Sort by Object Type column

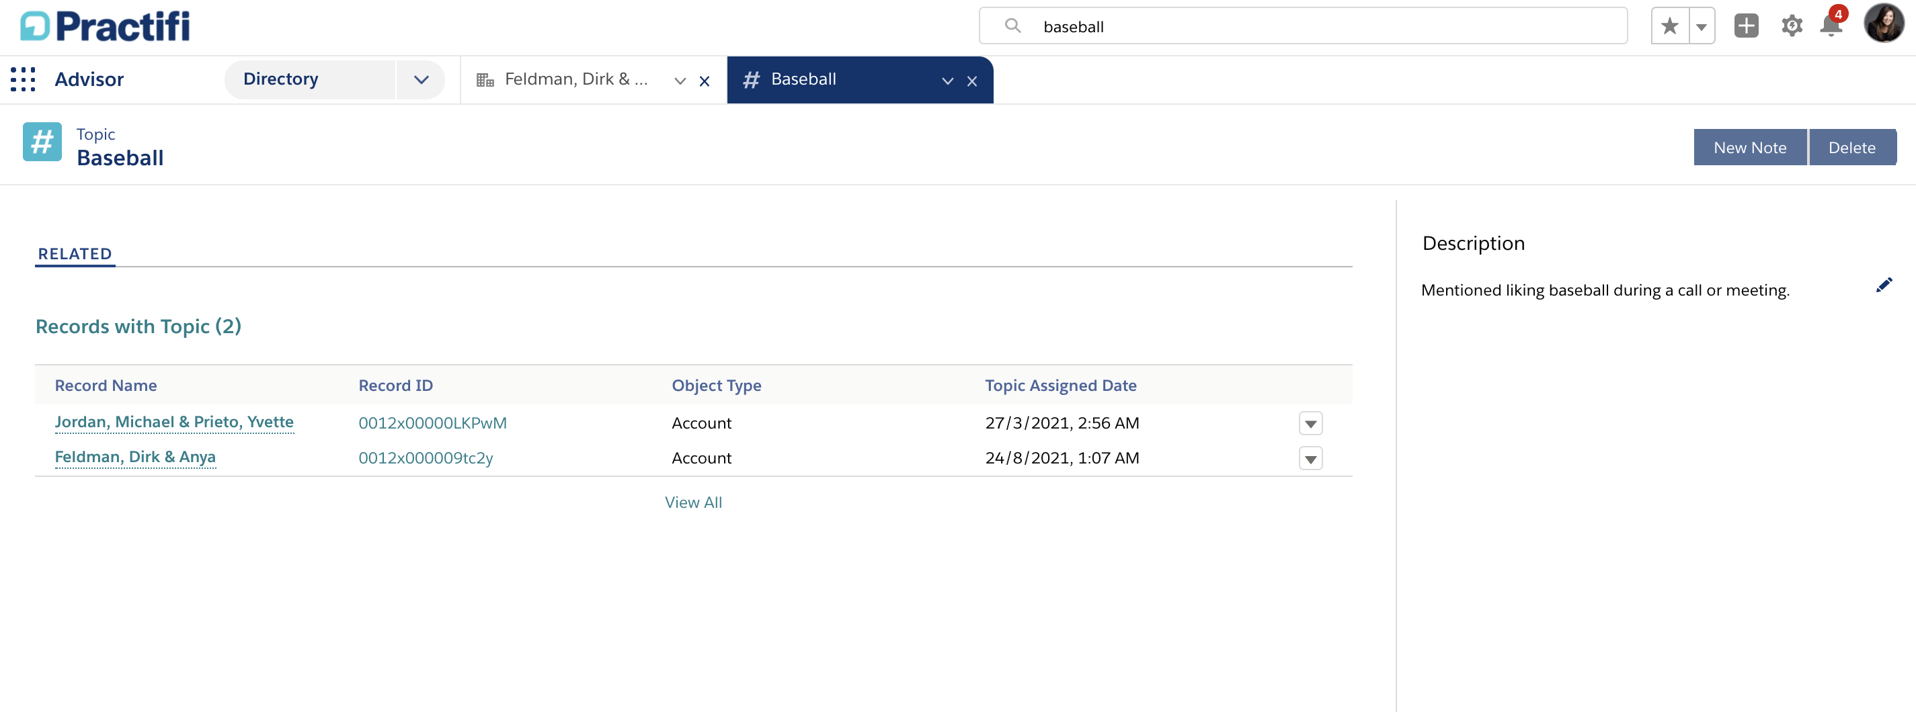(x=716, y=385)
